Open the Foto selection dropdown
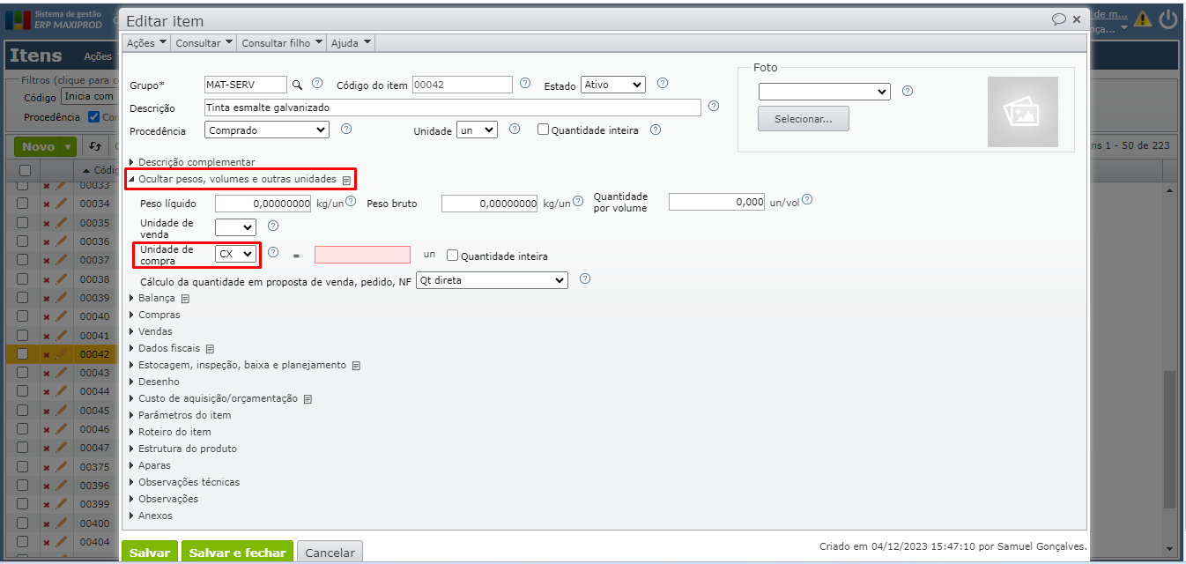 pyautogui.click(x=825, y=92)
